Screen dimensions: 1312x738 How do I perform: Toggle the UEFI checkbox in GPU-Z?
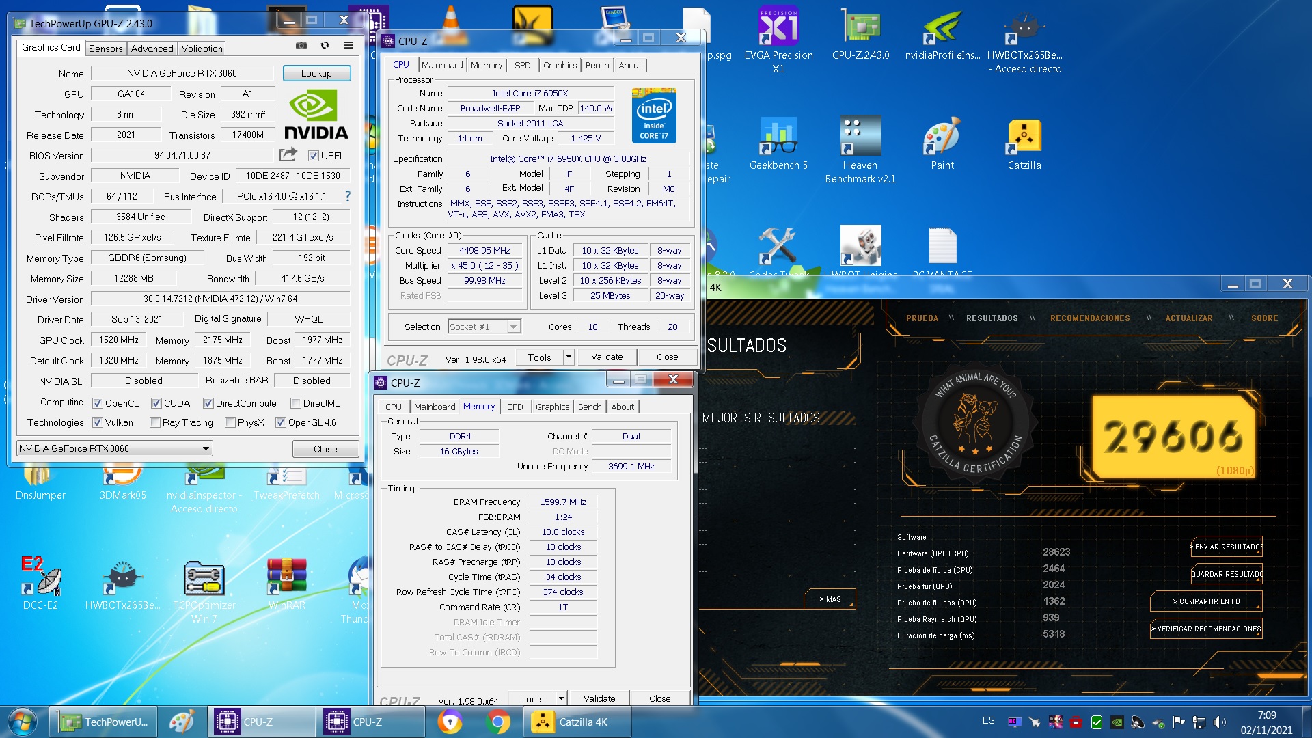(x=314, y=155)
